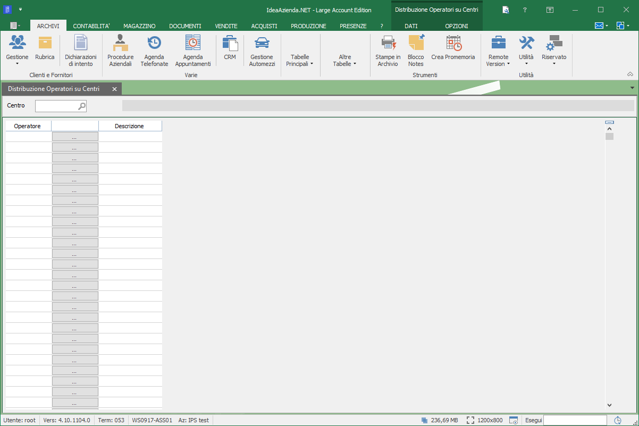Click the scrollbar up arrow
The height and width of the screenshot is (426, 639).
[610, 129]
